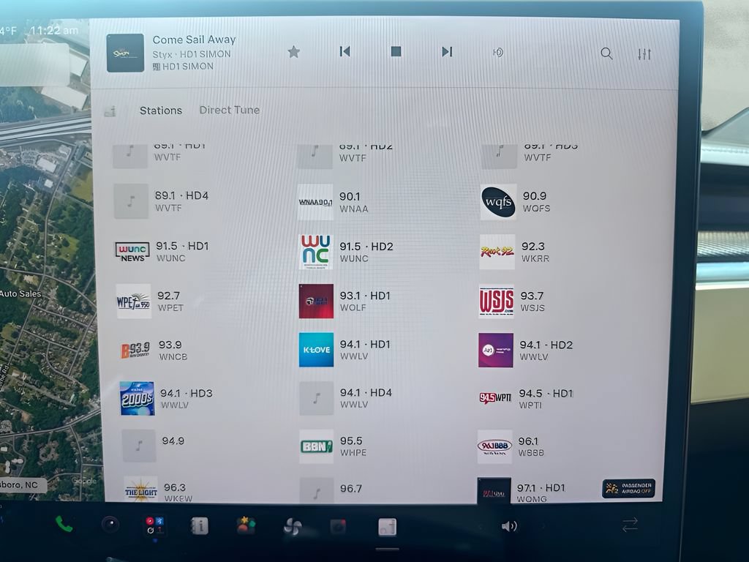Tune to the 94.9 station

[x=154, y=446]
